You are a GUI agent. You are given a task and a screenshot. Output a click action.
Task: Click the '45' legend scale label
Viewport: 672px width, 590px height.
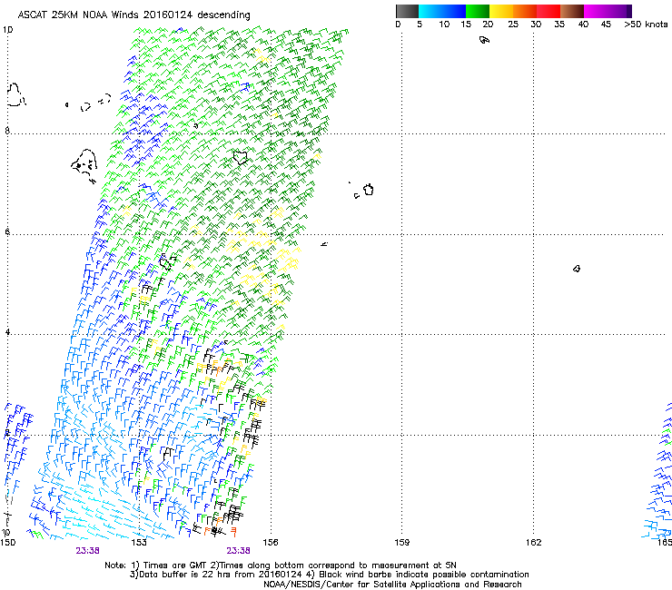[606, 25]
